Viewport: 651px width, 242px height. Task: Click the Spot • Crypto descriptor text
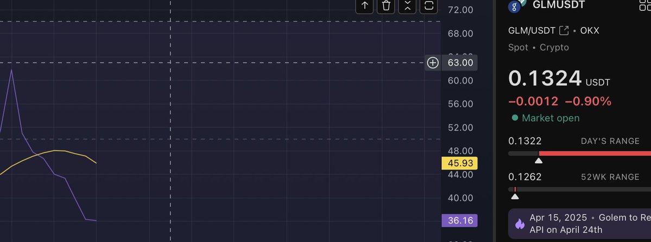[539, 47]
